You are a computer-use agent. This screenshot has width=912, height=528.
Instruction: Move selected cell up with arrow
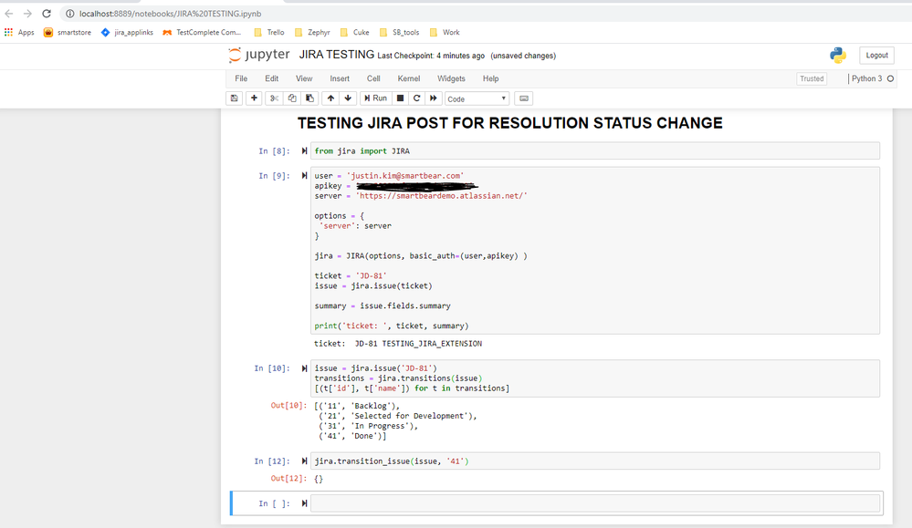coord(330,98)
